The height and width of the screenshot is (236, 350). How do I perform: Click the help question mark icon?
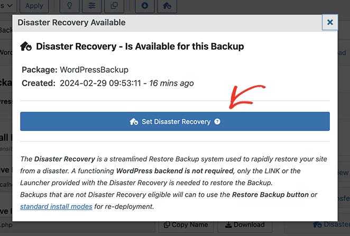tap(217, 122)
